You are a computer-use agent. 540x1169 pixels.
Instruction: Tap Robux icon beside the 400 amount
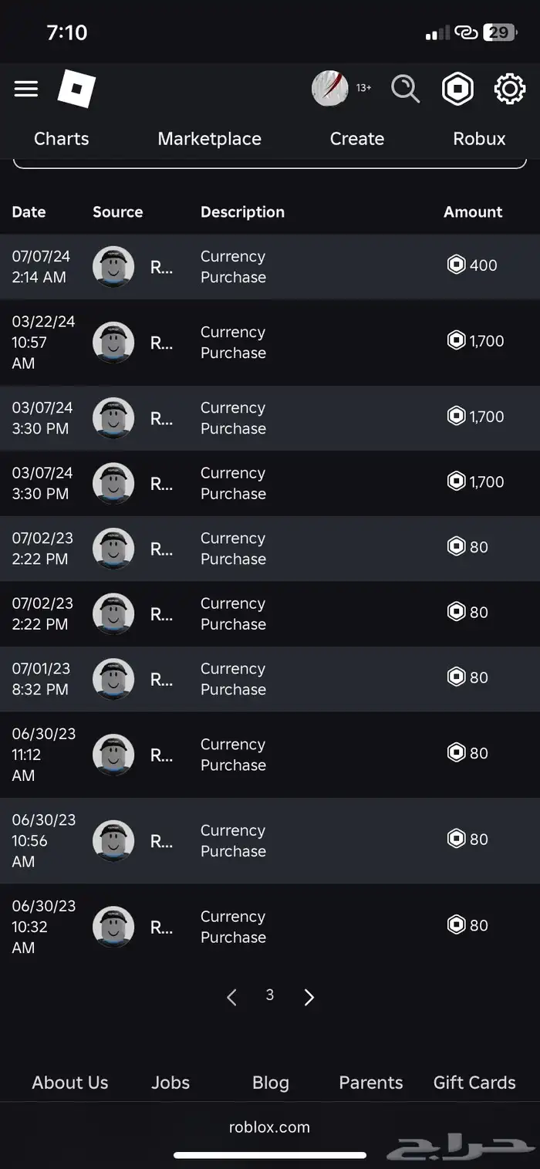[457, 265]
